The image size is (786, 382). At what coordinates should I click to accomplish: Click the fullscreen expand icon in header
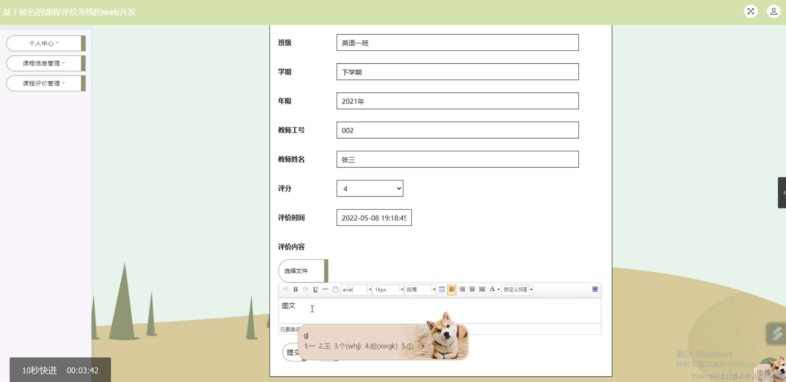click(x=751, y=12)
